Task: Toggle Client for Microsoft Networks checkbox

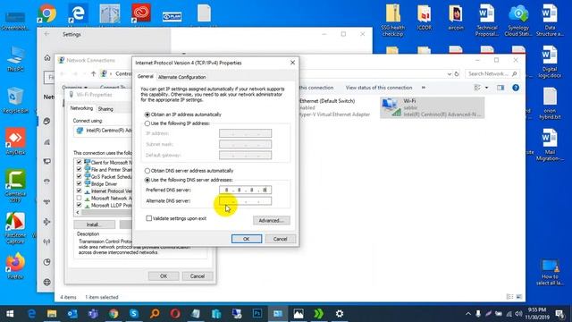Action: 79,163
